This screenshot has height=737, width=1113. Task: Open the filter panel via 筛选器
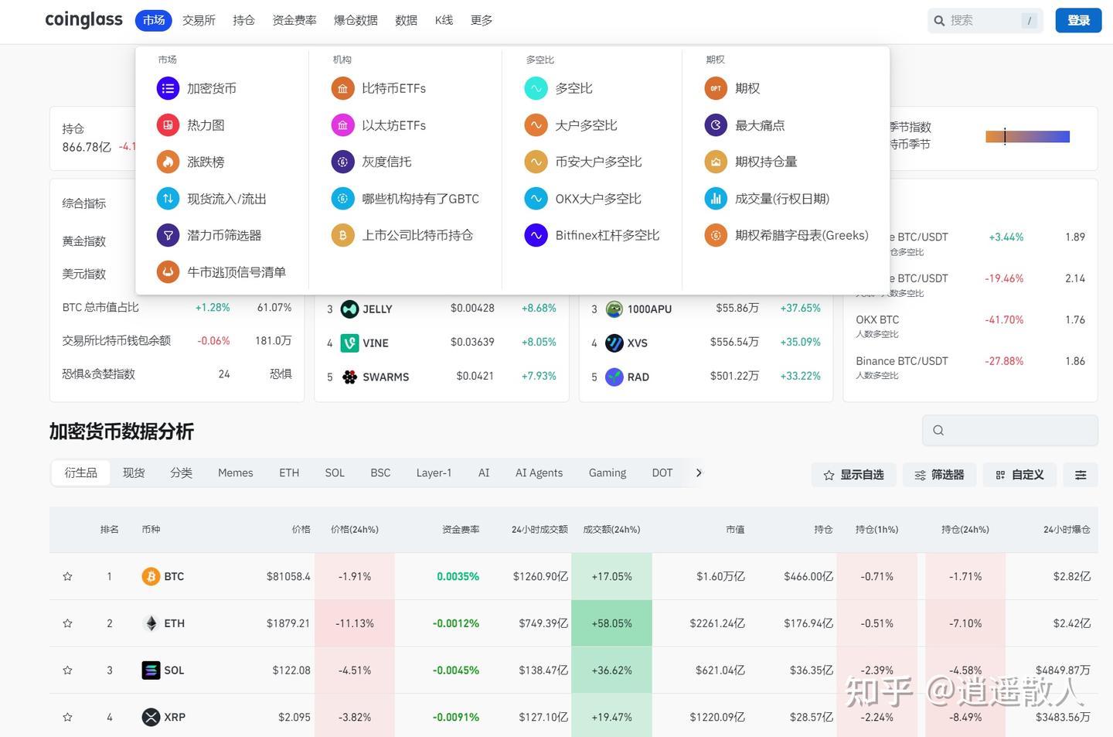point(939,474)
